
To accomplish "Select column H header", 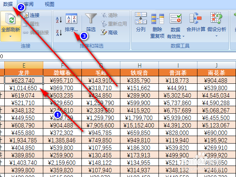I will [x=139, y=65].
